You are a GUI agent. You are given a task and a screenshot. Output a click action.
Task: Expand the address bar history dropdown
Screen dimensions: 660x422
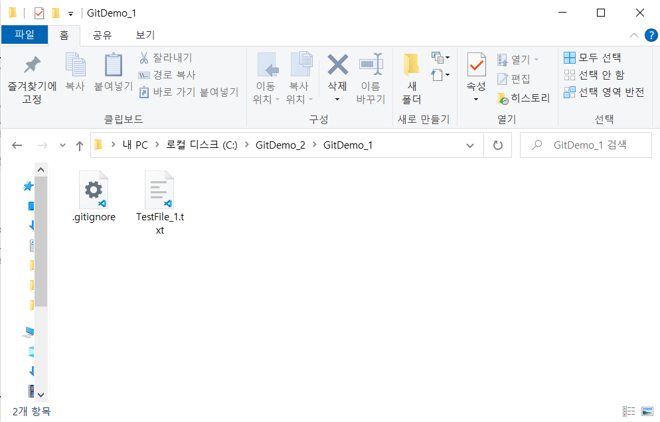click(x=470, y=145)
